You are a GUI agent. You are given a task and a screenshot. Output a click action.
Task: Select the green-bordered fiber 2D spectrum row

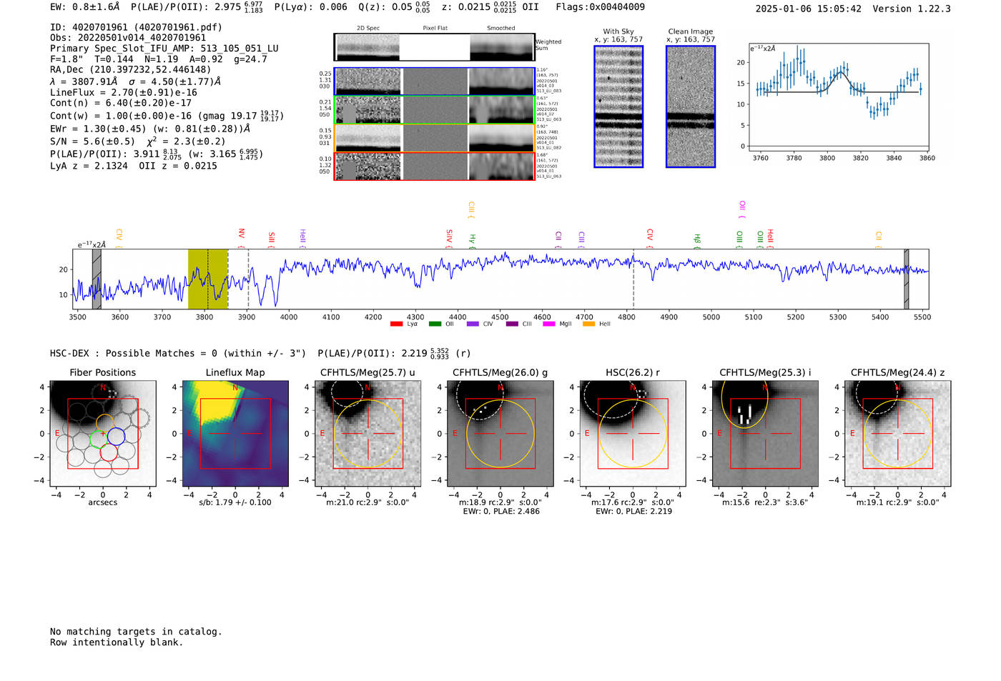435,110
